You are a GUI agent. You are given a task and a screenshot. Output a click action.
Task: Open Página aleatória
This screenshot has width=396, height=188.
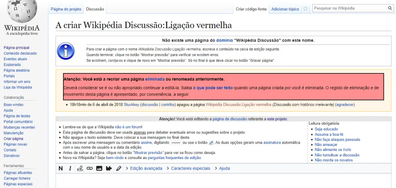pos(17,70)
